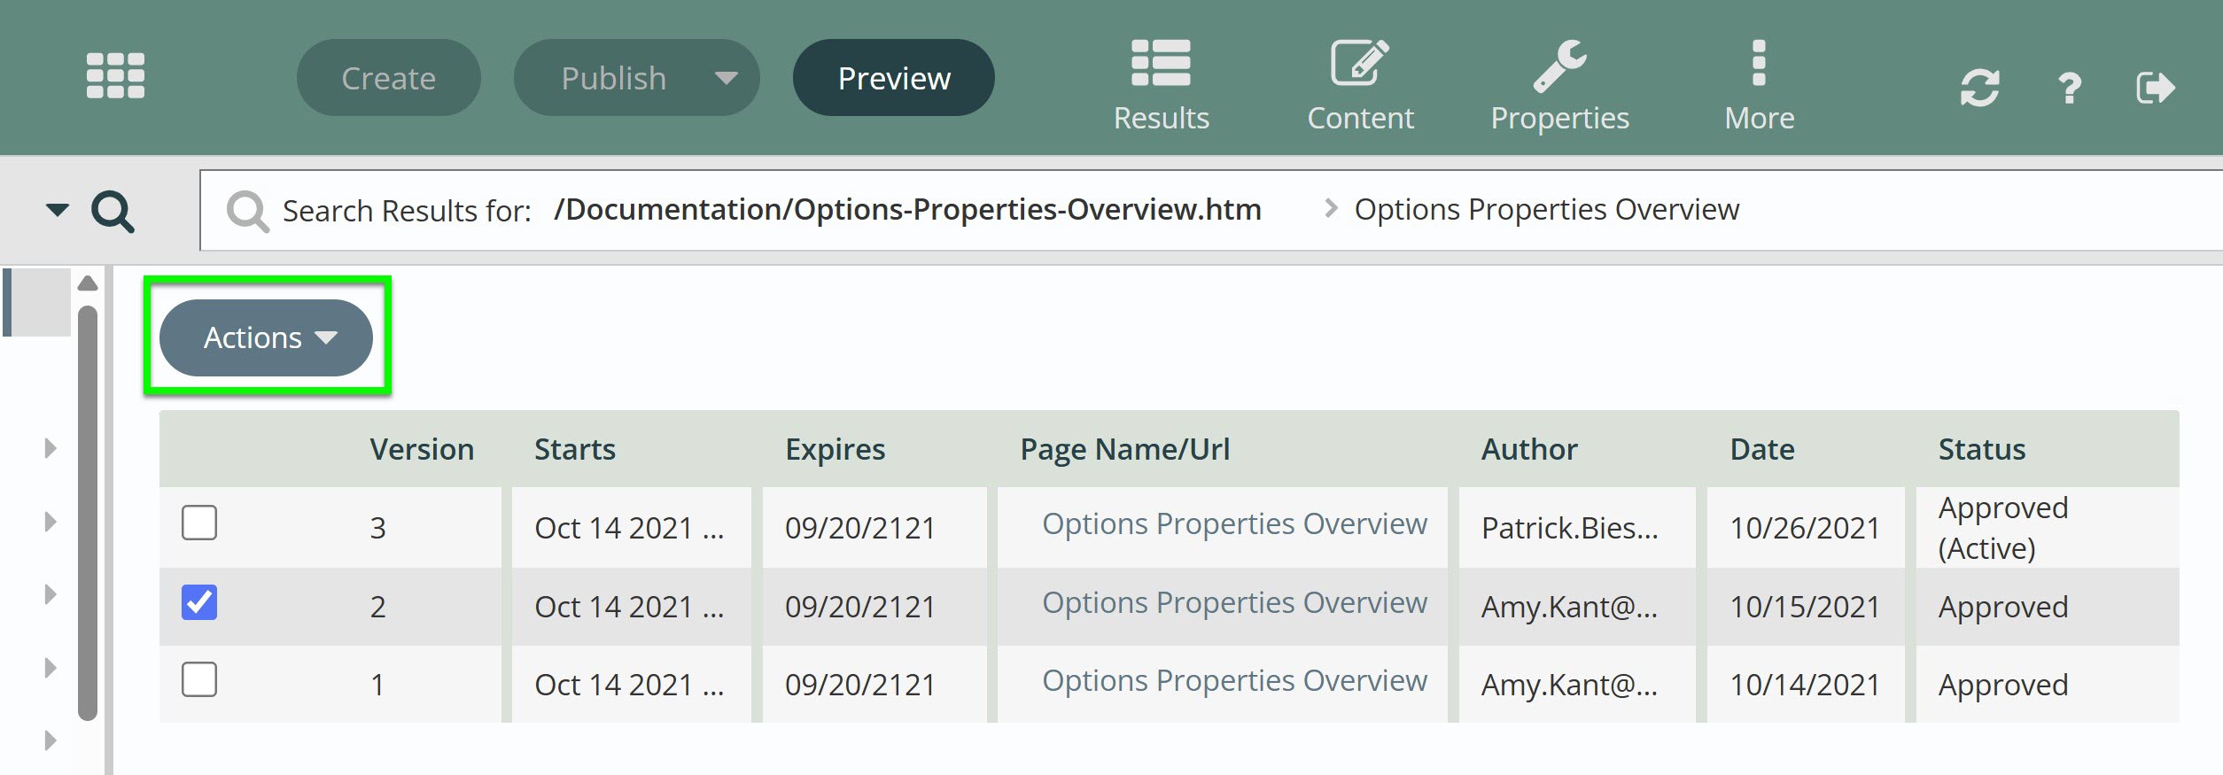Check the version 1 row checkbox
Viewport: 2223px width, 775px height.
coord(199,680)
